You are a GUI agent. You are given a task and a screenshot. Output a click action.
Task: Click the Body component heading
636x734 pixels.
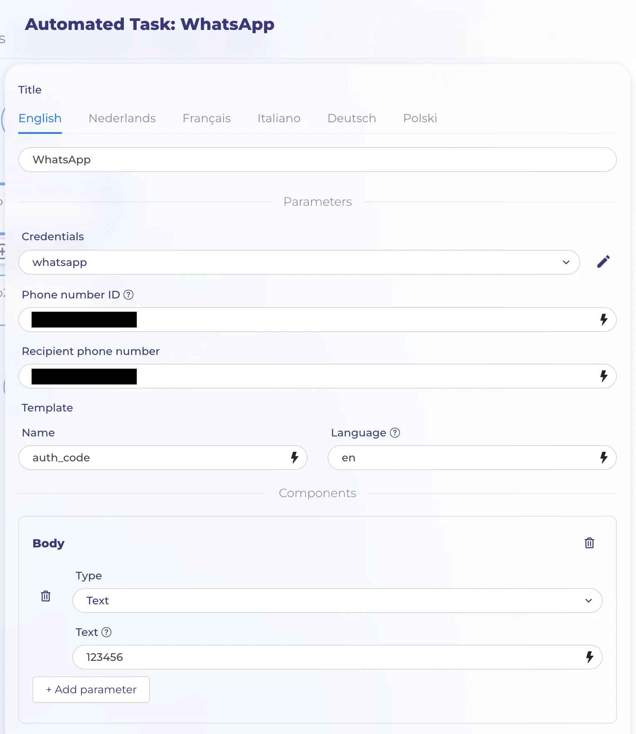click(49, 543)
